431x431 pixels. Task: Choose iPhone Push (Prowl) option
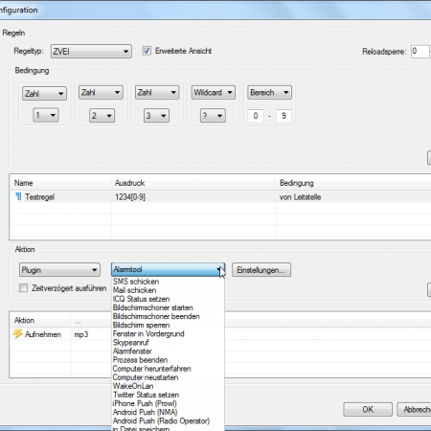168,403
